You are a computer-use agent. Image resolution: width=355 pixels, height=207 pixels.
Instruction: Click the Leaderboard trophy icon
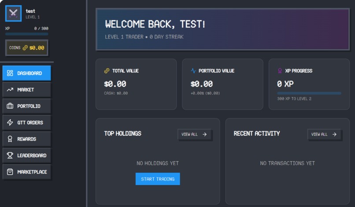(x=10, y=155)
